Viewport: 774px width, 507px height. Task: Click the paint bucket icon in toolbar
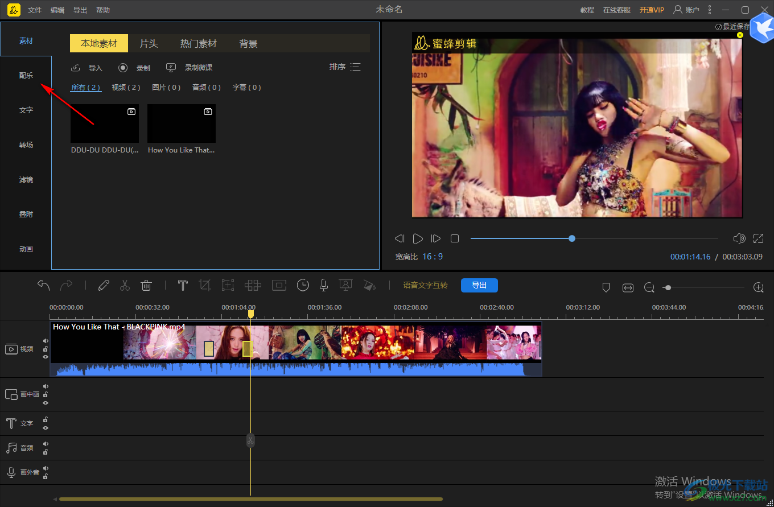[x=369, y=285]
